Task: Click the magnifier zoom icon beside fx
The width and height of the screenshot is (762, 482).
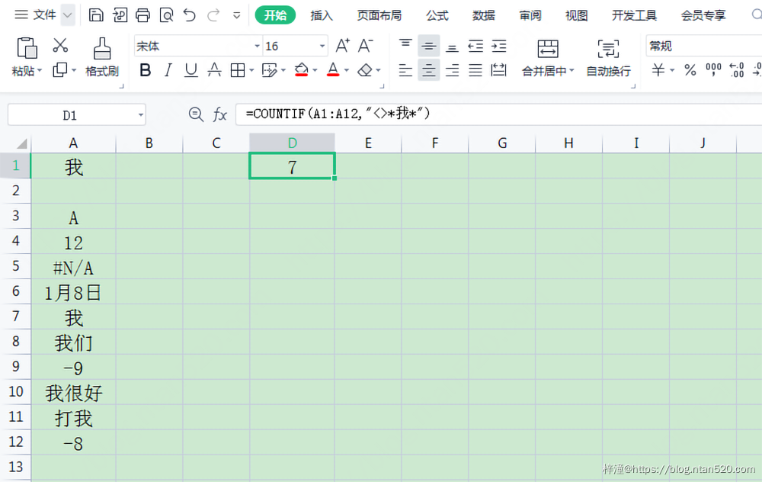Action: point(196,114)
